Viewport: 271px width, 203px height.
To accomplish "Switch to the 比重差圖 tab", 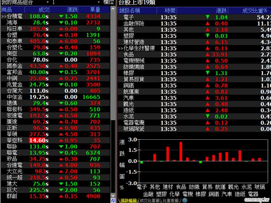I will coord(170,201).
